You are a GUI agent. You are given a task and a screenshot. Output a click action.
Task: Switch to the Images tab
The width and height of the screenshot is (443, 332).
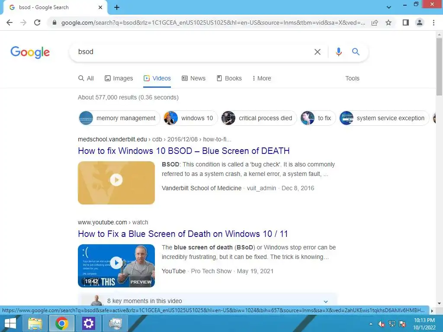point(119,78)
